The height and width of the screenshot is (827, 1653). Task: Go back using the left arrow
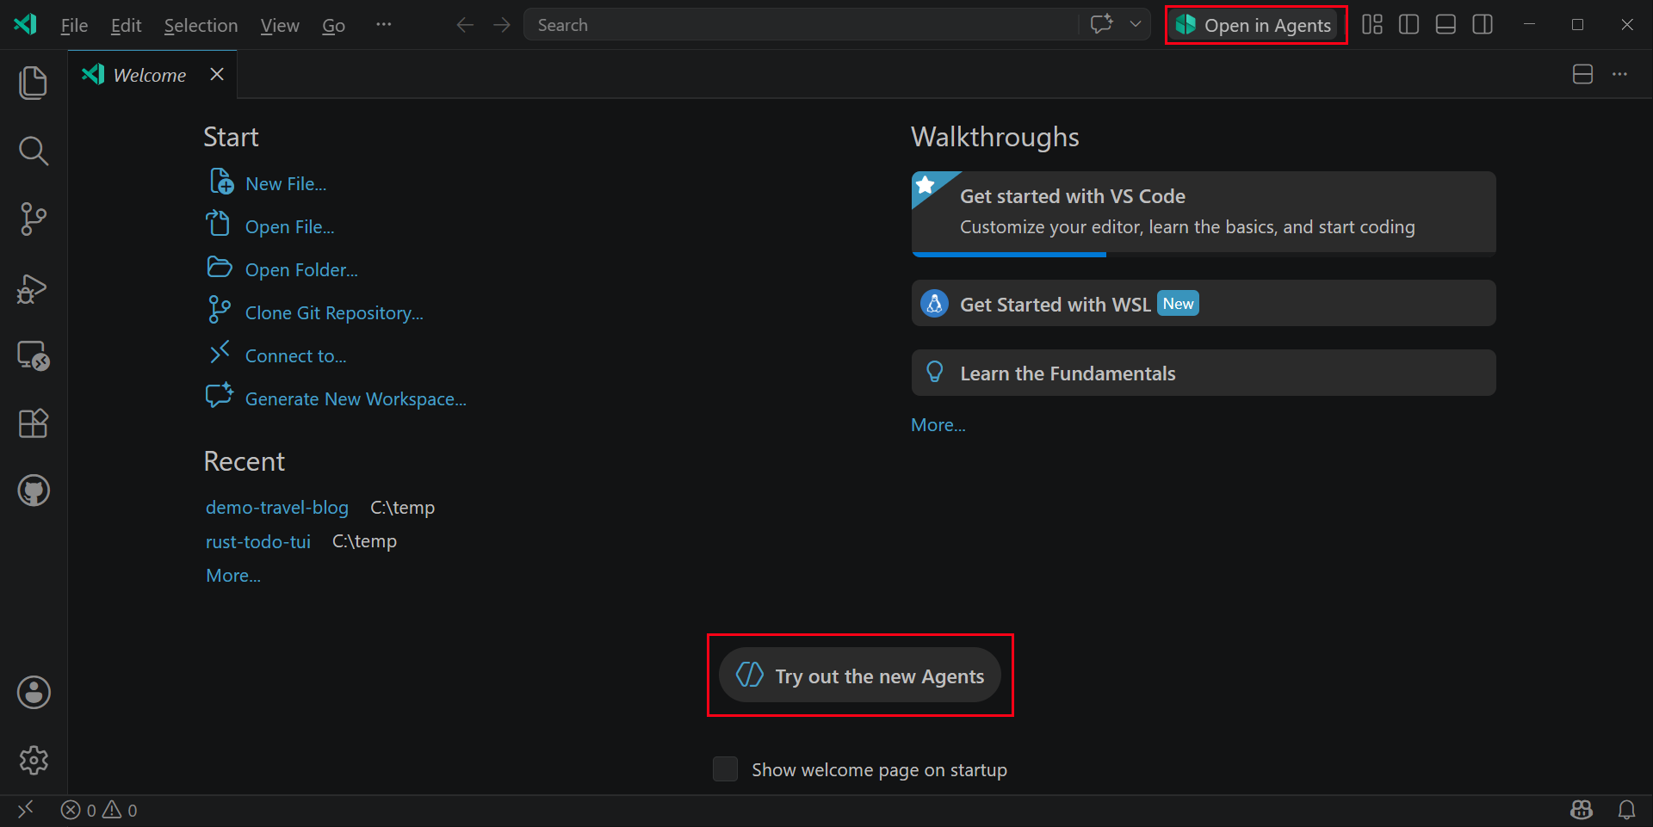[465, 25]
